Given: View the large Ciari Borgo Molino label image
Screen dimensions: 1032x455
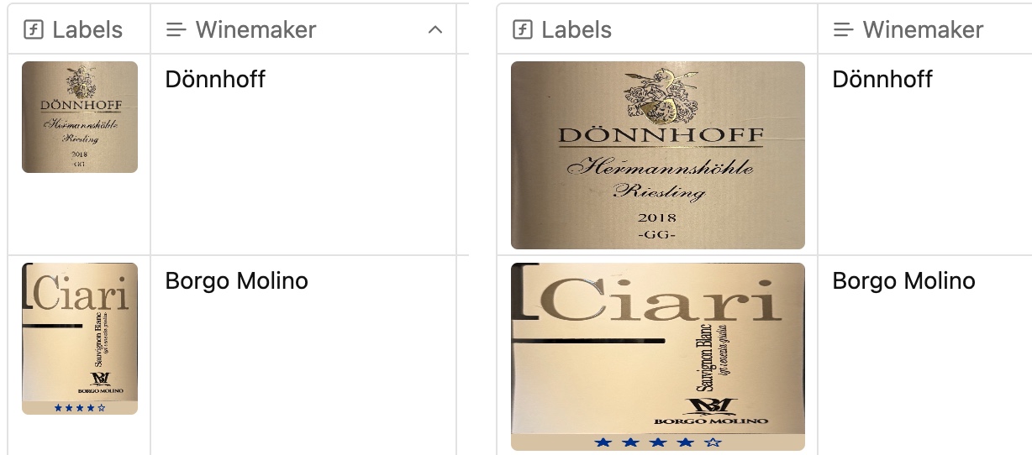Looking at the screenshot, I should pyautogui.click(x=658, y=357).
